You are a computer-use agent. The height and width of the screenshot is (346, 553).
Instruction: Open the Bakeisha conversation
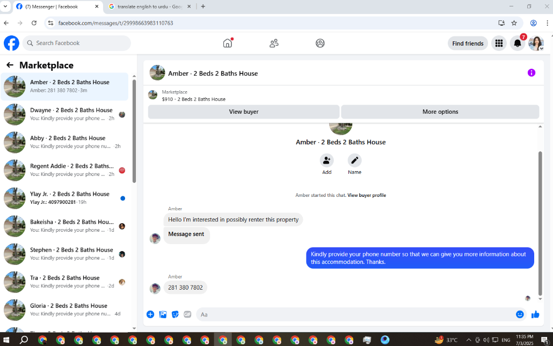tap(64, 226)
